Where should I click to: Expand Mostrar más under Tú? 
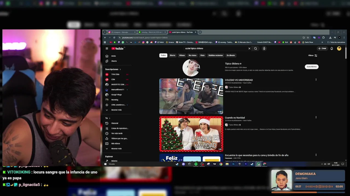117,149
